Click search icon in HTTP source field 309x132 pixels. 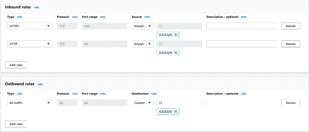(161, 44)
